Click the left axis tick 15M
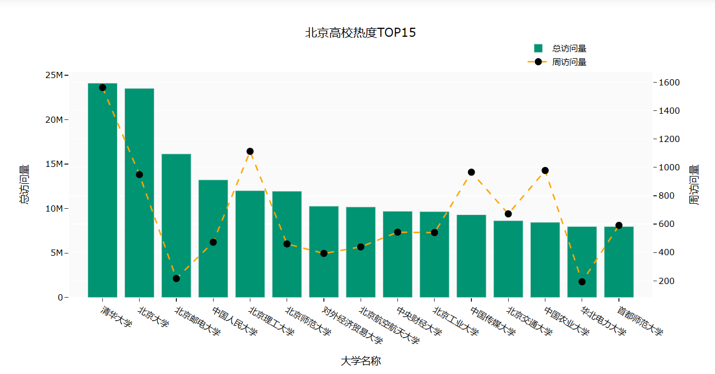This screenshot has height=374, width=715. [x=54, y=164]
